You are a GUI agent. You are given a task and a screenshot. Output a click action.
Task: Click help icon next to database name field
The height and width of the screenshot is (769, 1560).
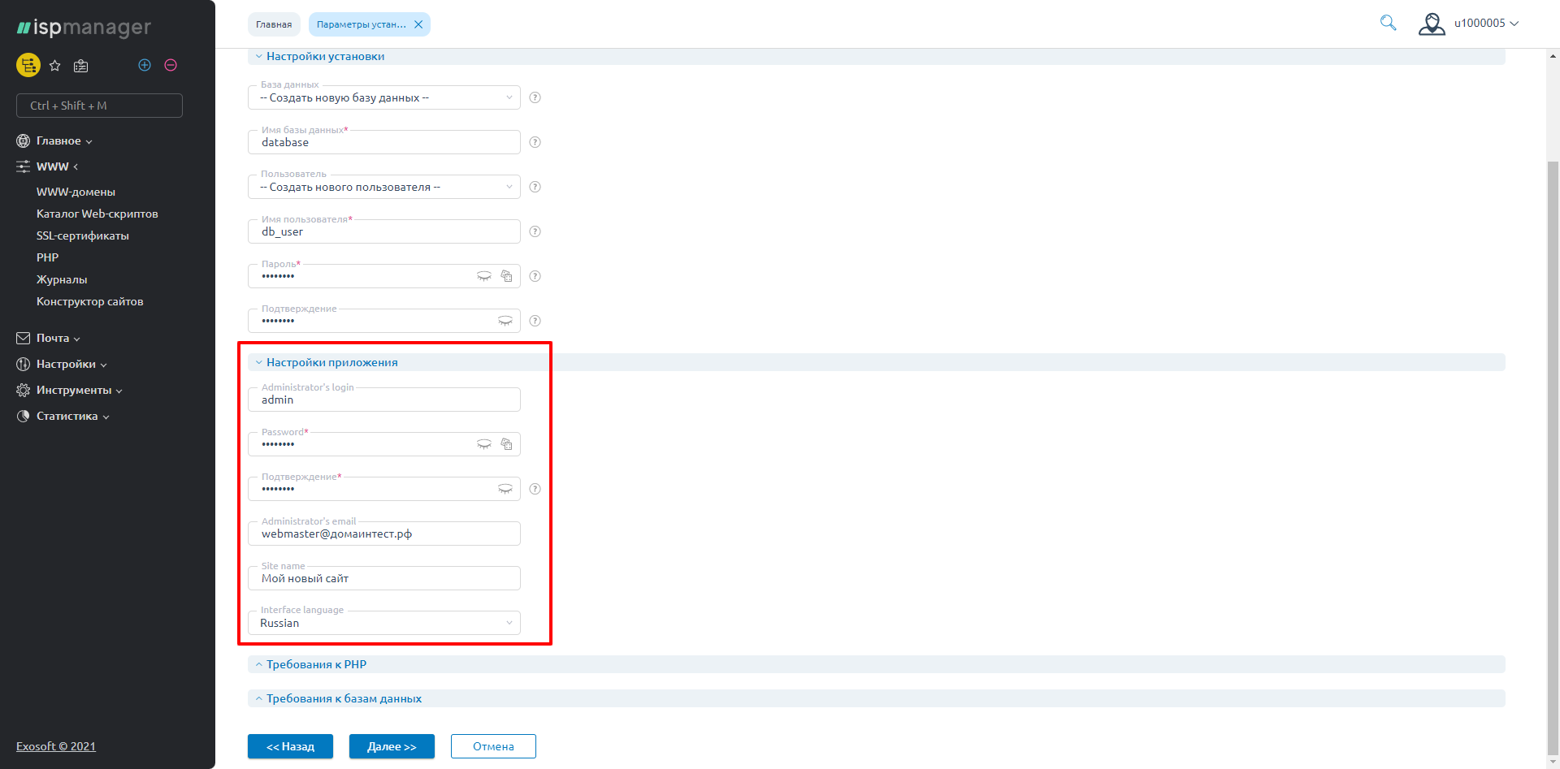pyautogui.click(x=535, y=142)
